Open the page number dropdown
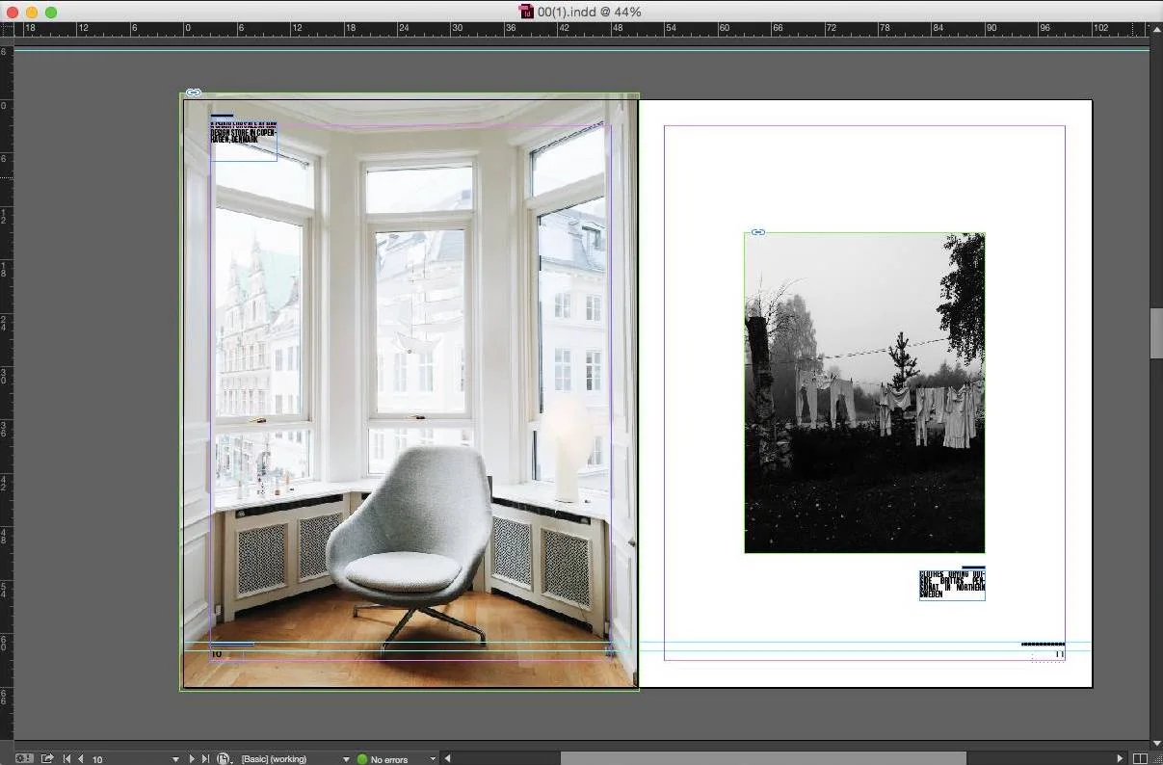 pyautogui.click(x=175, y=759)
